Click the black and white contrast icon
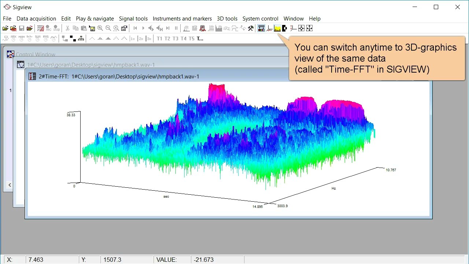The height and width of the screenshot is (264, 469). pos(284,28)
